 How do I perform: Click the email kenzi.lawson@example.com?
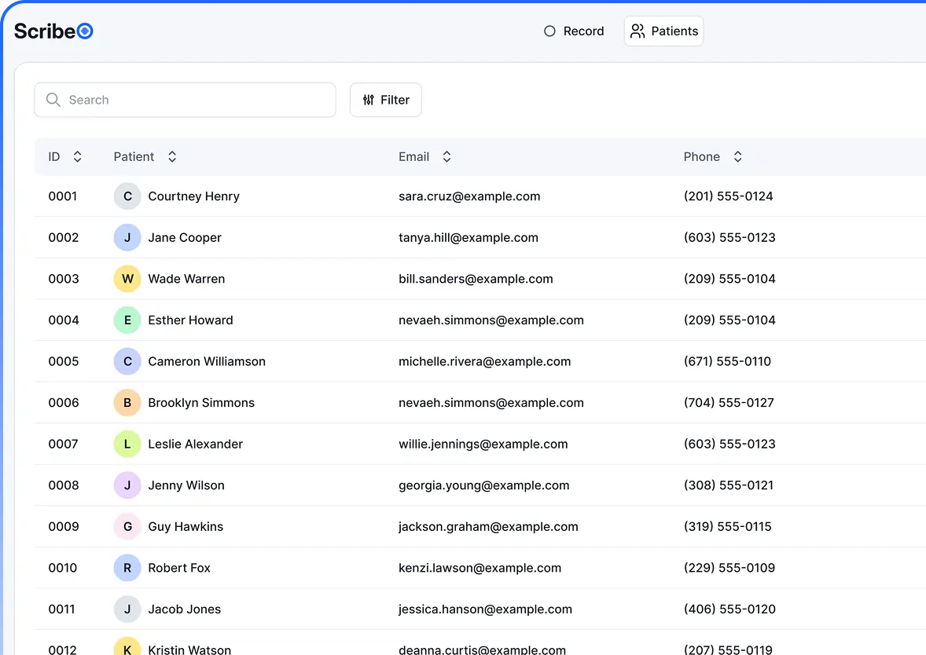click(480, 568)
